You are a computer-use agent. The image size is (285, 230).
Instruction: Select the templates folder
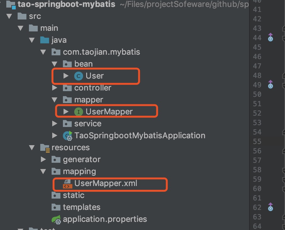click(x=81, y=207)
